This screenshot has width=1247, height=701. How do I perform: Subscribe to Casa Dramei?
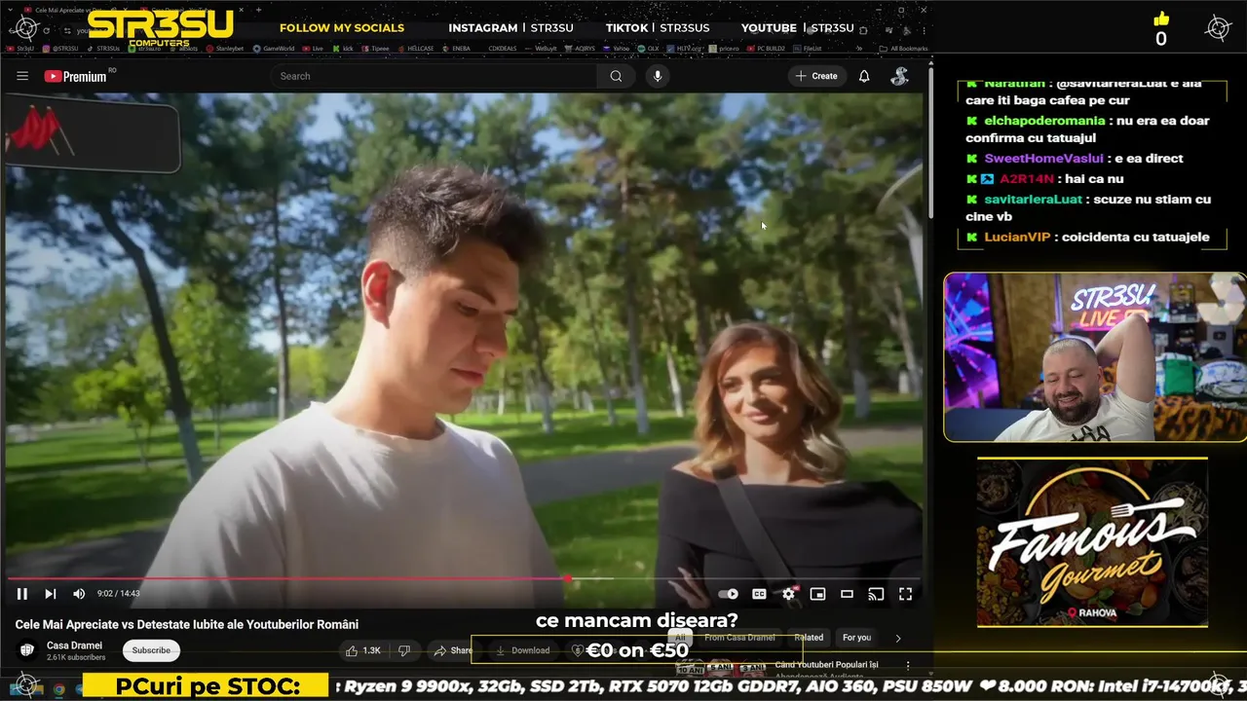pos(151,650)
